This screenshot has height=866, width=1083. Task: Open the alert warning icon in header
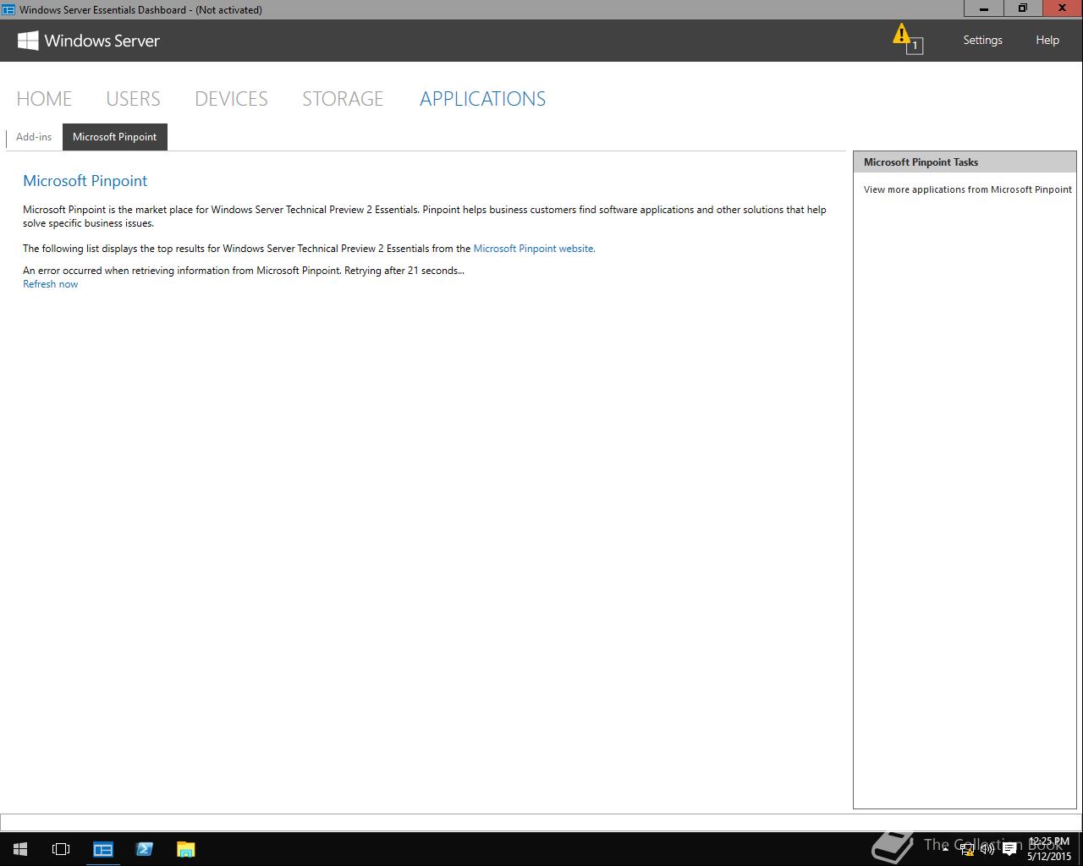(907, 39)
